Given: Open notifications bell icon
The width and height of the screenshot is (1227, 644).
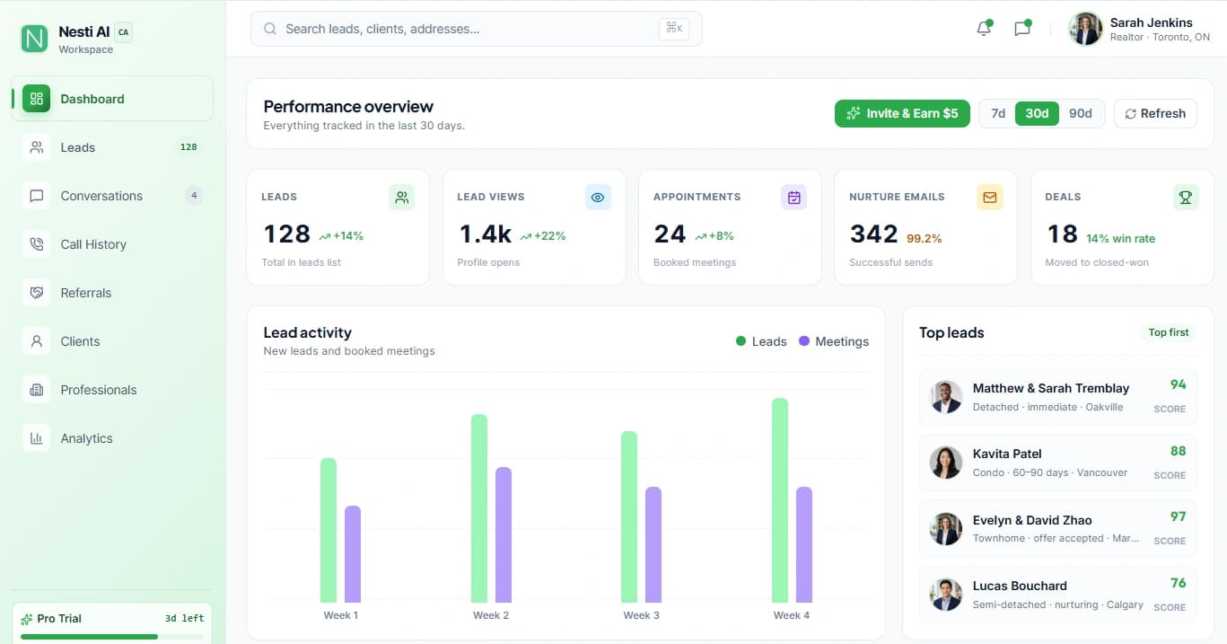Looking at the screenshot, I should [x=984, y=29].
